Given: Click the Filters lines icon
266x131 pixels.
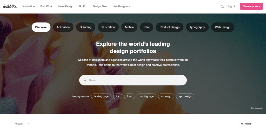Looking at the screenshot, I should click(242, 124).
